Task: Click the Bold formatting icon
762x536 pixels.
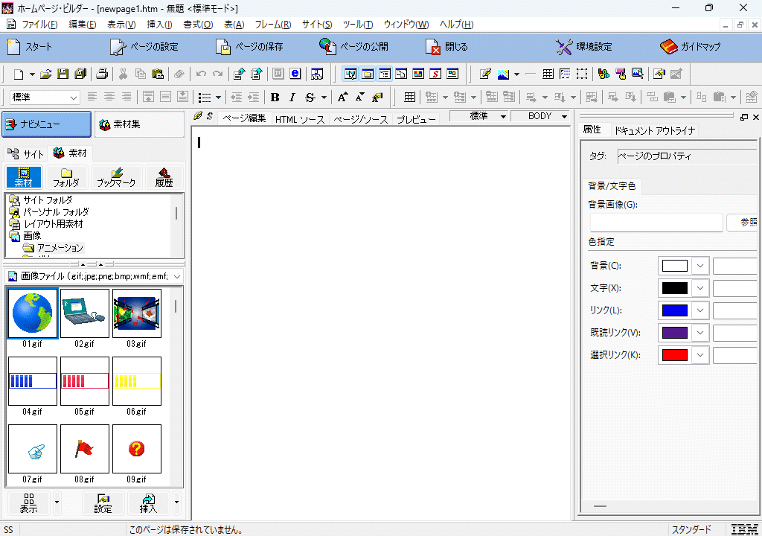Action: (275, 97)
